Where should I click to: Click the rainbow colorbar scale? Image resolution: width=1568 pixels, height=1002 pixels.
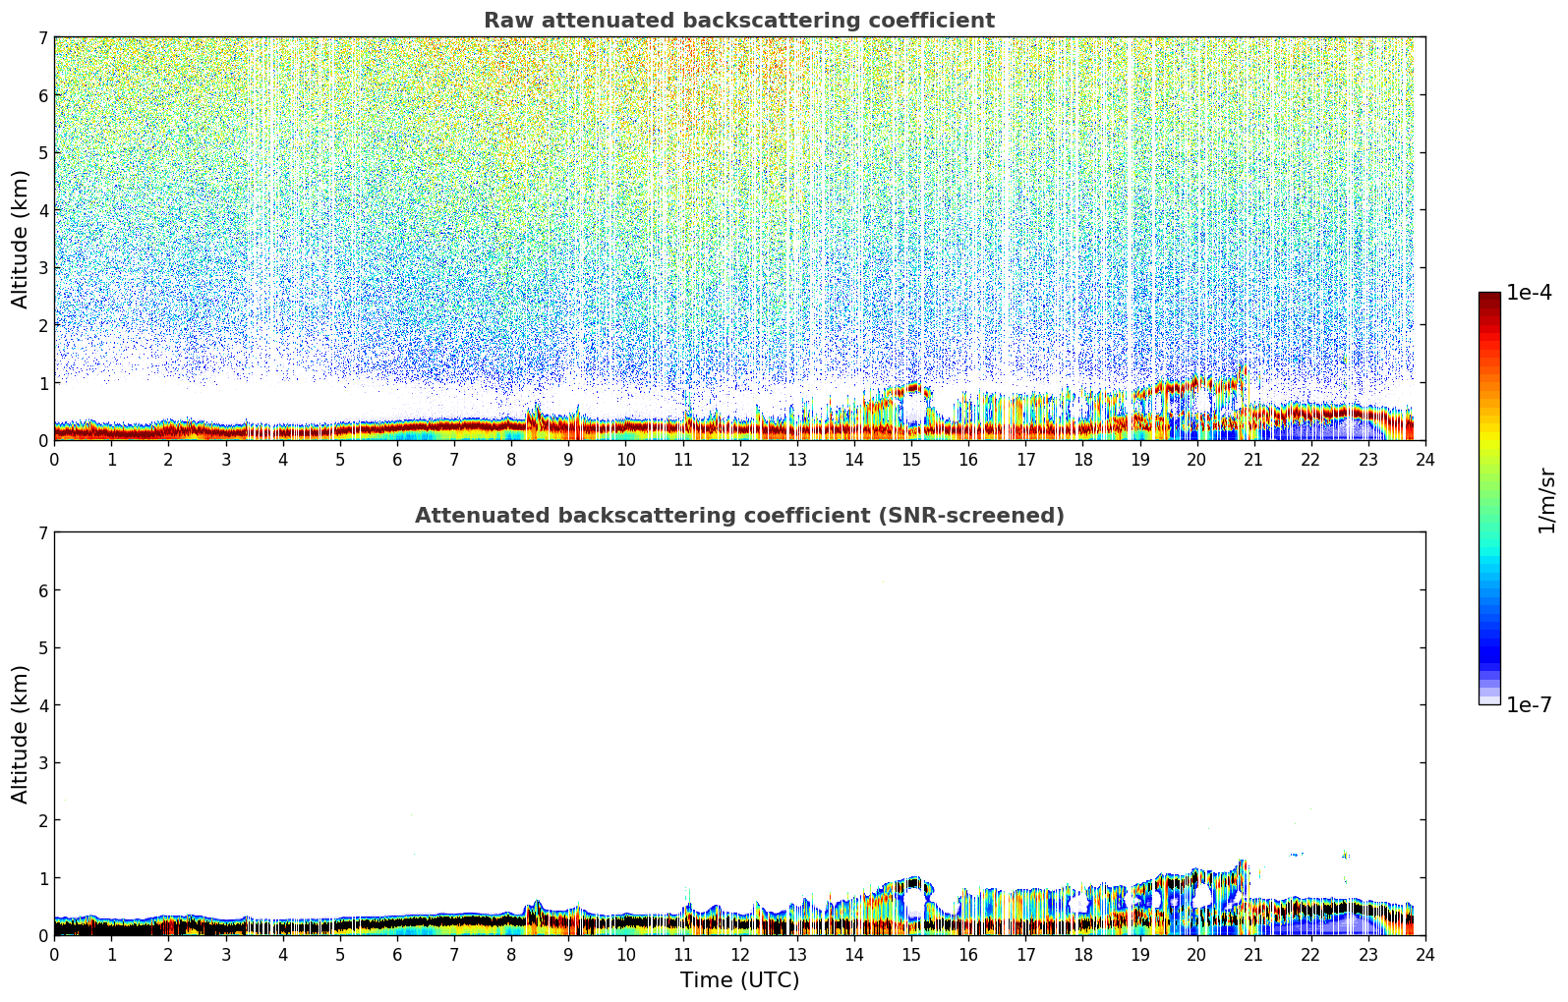point(1489,498)
